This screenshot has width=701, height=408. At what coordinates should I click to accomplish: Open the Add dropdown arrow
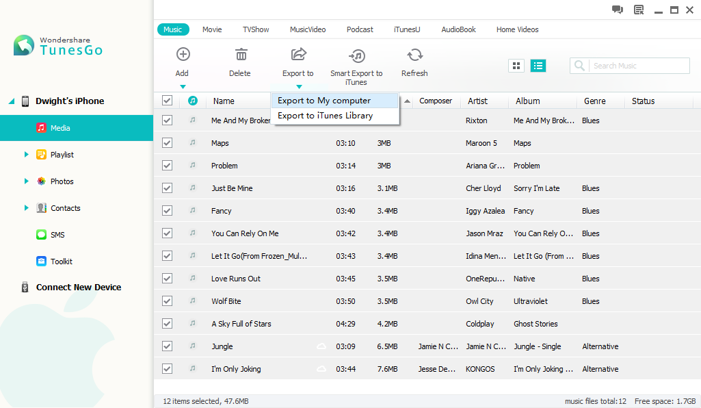tap(183, 87)
